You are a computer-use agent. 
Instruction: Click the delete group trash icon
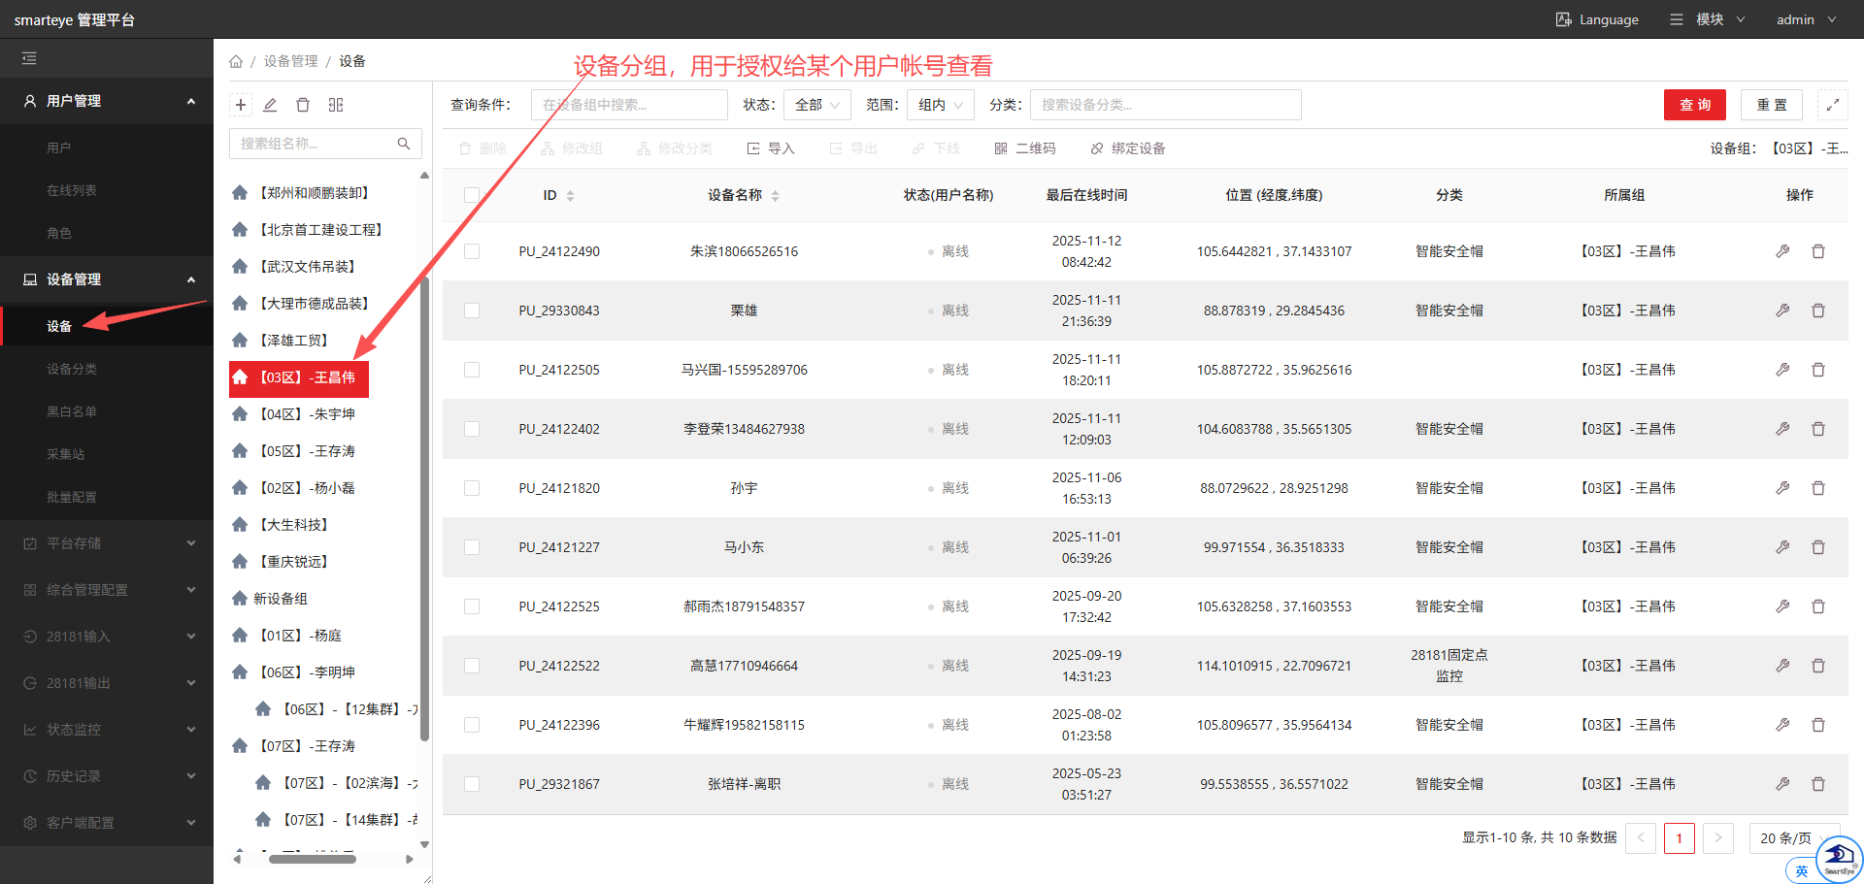[x=303, y=105]
